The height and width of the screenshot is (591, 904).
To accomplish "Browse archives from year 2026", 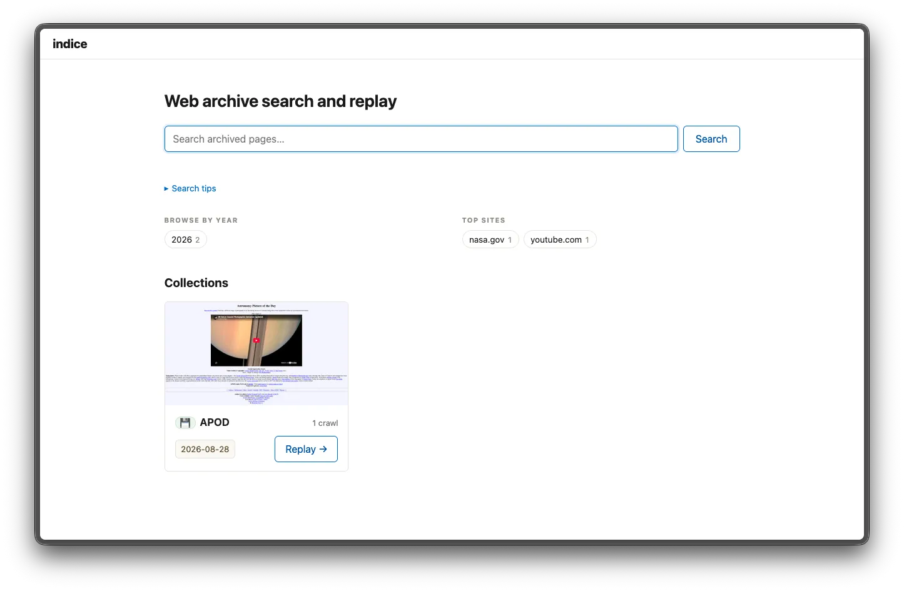I will [186, 240].
